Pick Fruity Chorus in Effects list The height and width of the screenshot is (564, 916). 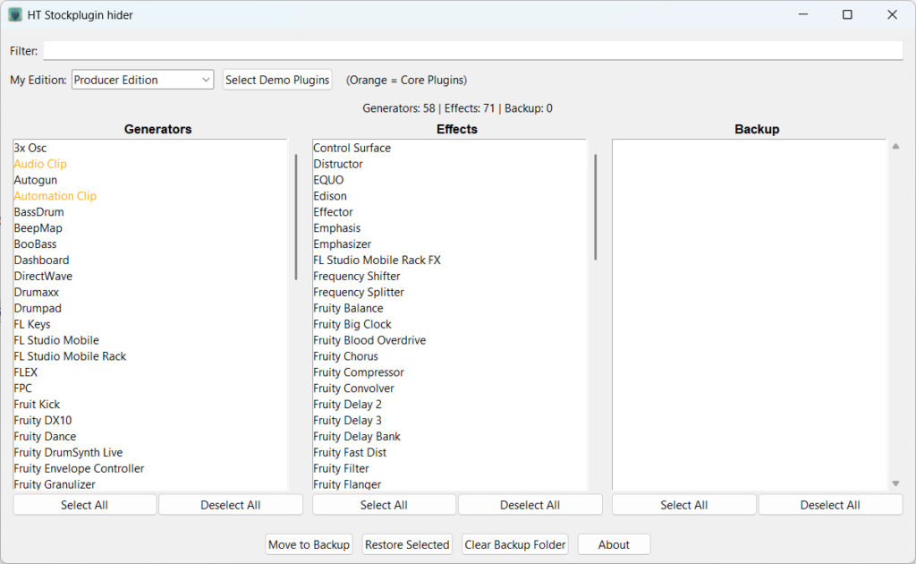(x=345, y=356)
